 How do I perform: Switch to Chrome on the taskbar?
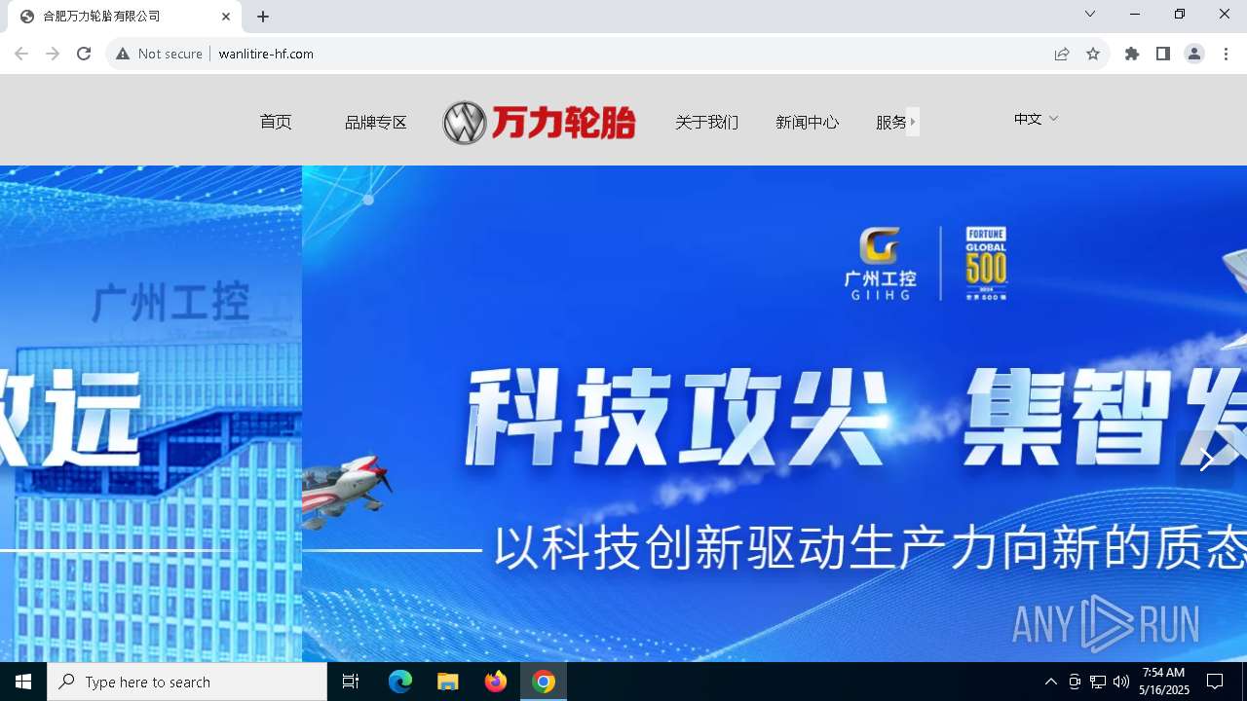(x=544, y=682)
